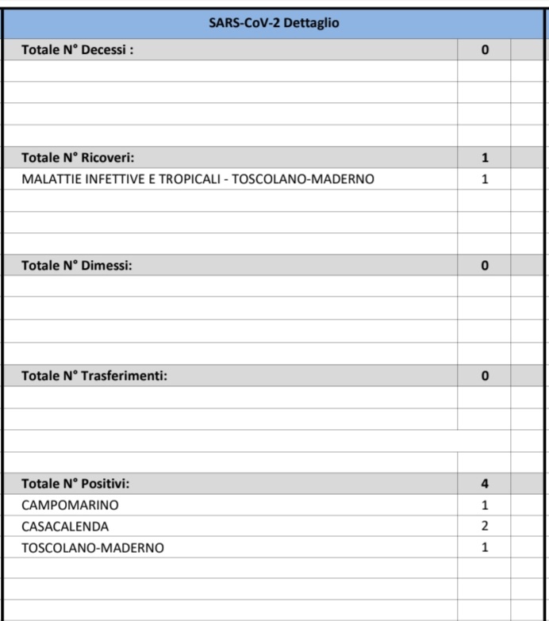Select the CAMPOMARINO count cell
Screen dimensions: 549x621
click(485, 505)
